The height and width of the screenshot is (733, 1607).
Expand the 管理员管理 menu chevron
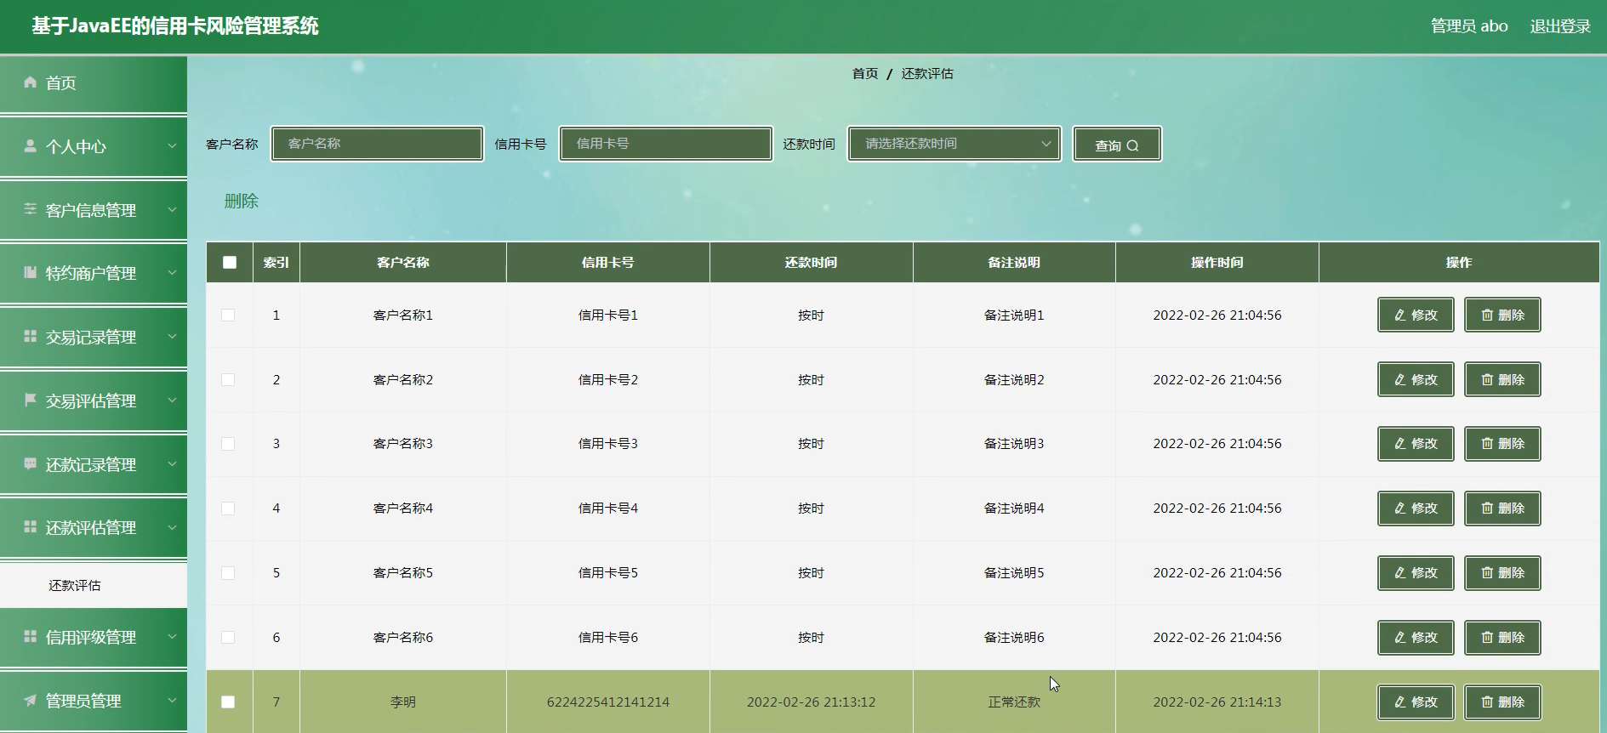(x=172, y=701)
